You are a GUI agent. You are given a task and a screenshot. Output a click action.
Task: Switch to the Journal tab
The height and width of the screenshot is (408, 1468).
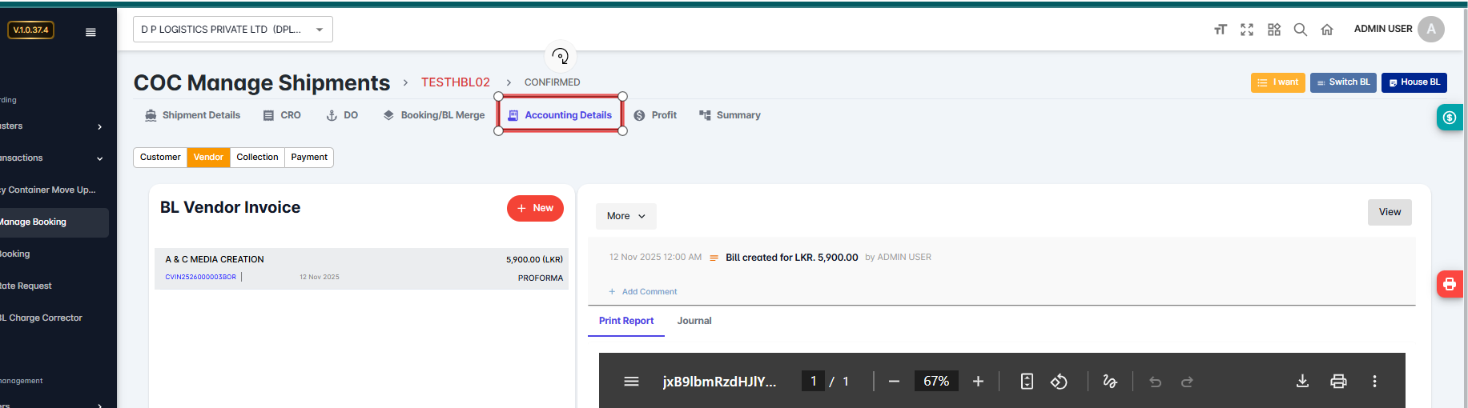pos(694,321)
